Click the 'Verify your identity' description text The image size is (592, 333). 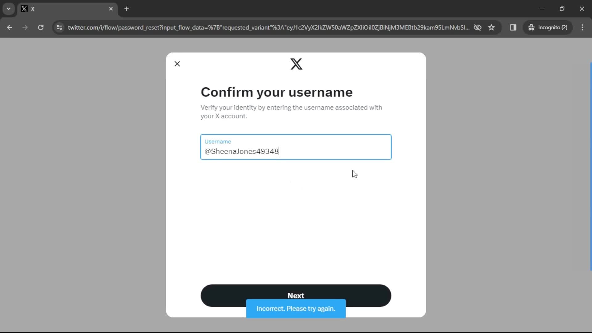(291, 112)
